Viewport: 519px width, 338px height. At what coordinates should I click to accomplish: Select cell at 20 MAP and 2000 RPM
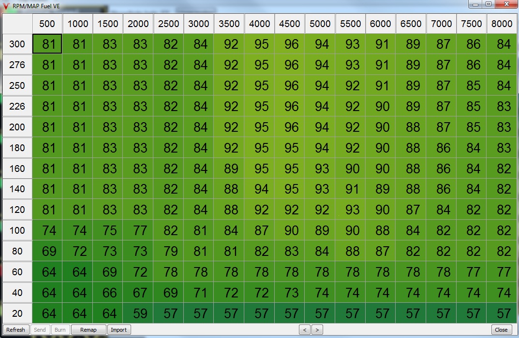click(x=138, y=313)
